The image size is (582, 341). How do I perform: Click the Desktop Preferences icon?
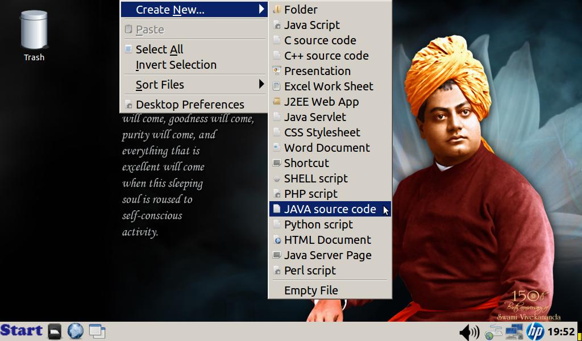click(x=128, y=105)
